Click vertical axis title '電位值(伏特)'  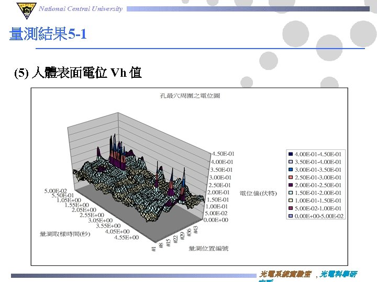(x=258, y=193)
